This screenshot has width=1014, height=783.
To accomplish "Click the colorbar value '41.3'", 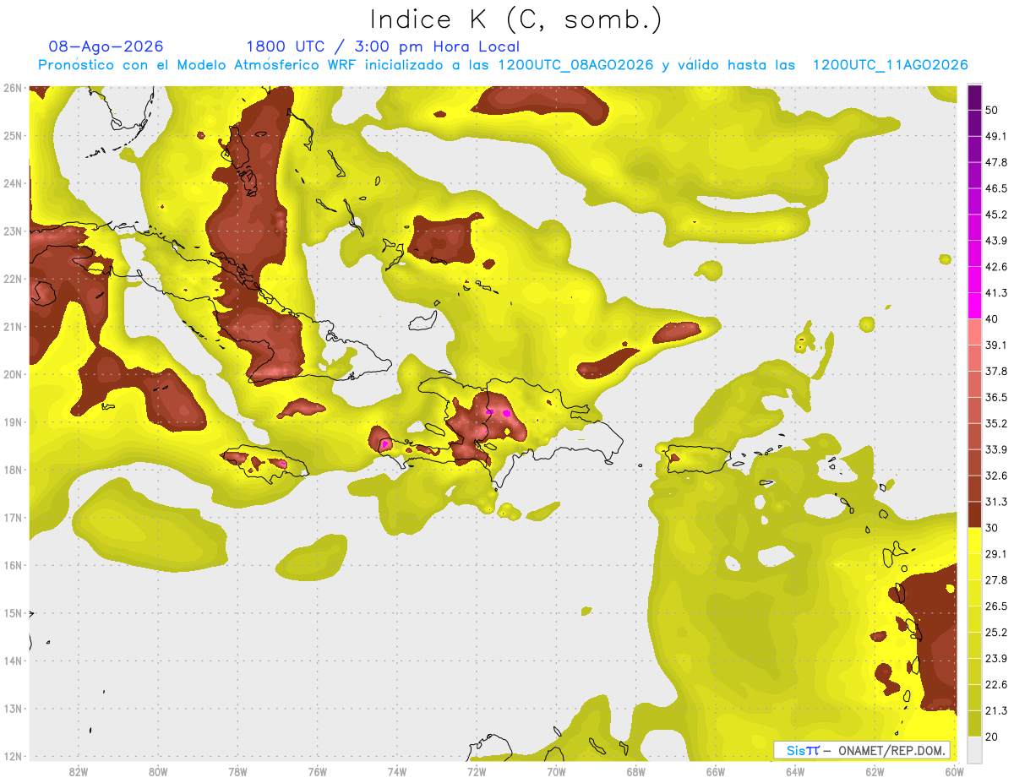I will click(x=995, y=293).
